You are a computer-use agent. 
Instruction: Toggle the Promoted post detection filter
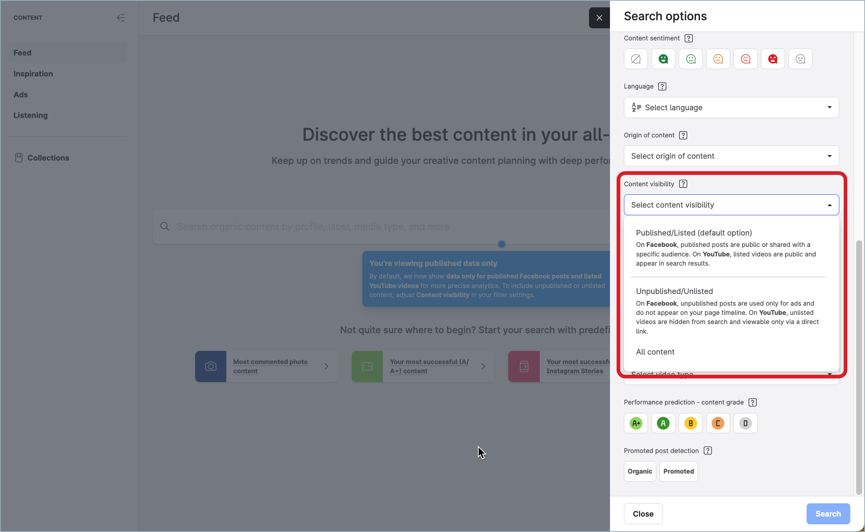678,471
